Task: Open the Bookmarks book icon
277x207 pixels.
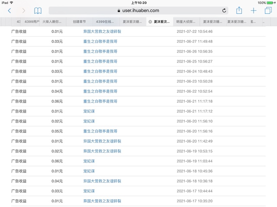Action: 38,10
